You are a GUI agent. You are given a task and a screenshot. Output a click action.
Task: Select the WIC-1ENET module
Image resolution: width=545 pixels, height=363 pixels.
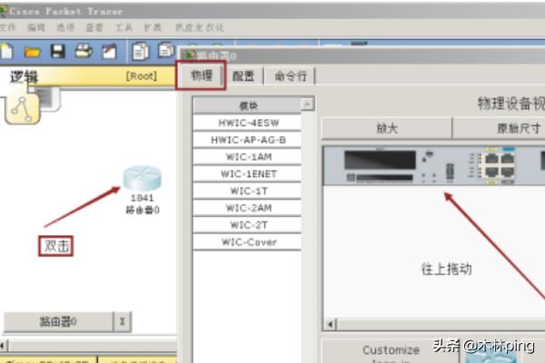(x=247, y=174)
